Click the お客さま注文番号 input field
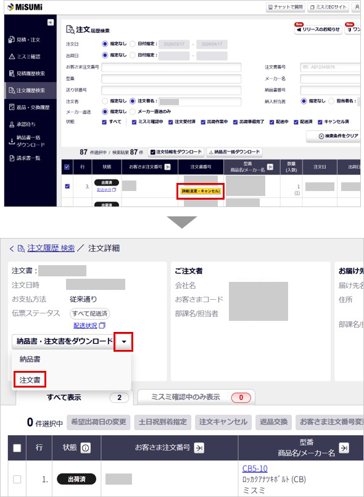This screenshot has width=364, height=497. (x=171, y=67)
